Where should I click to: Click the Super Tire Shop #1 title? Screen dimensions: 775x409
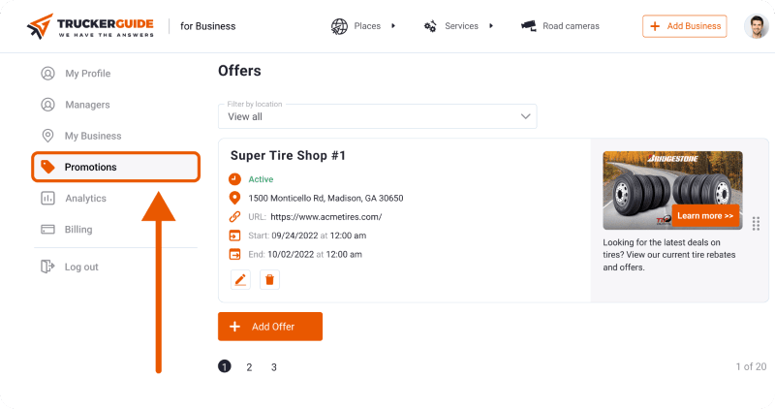tap(288, 155)
